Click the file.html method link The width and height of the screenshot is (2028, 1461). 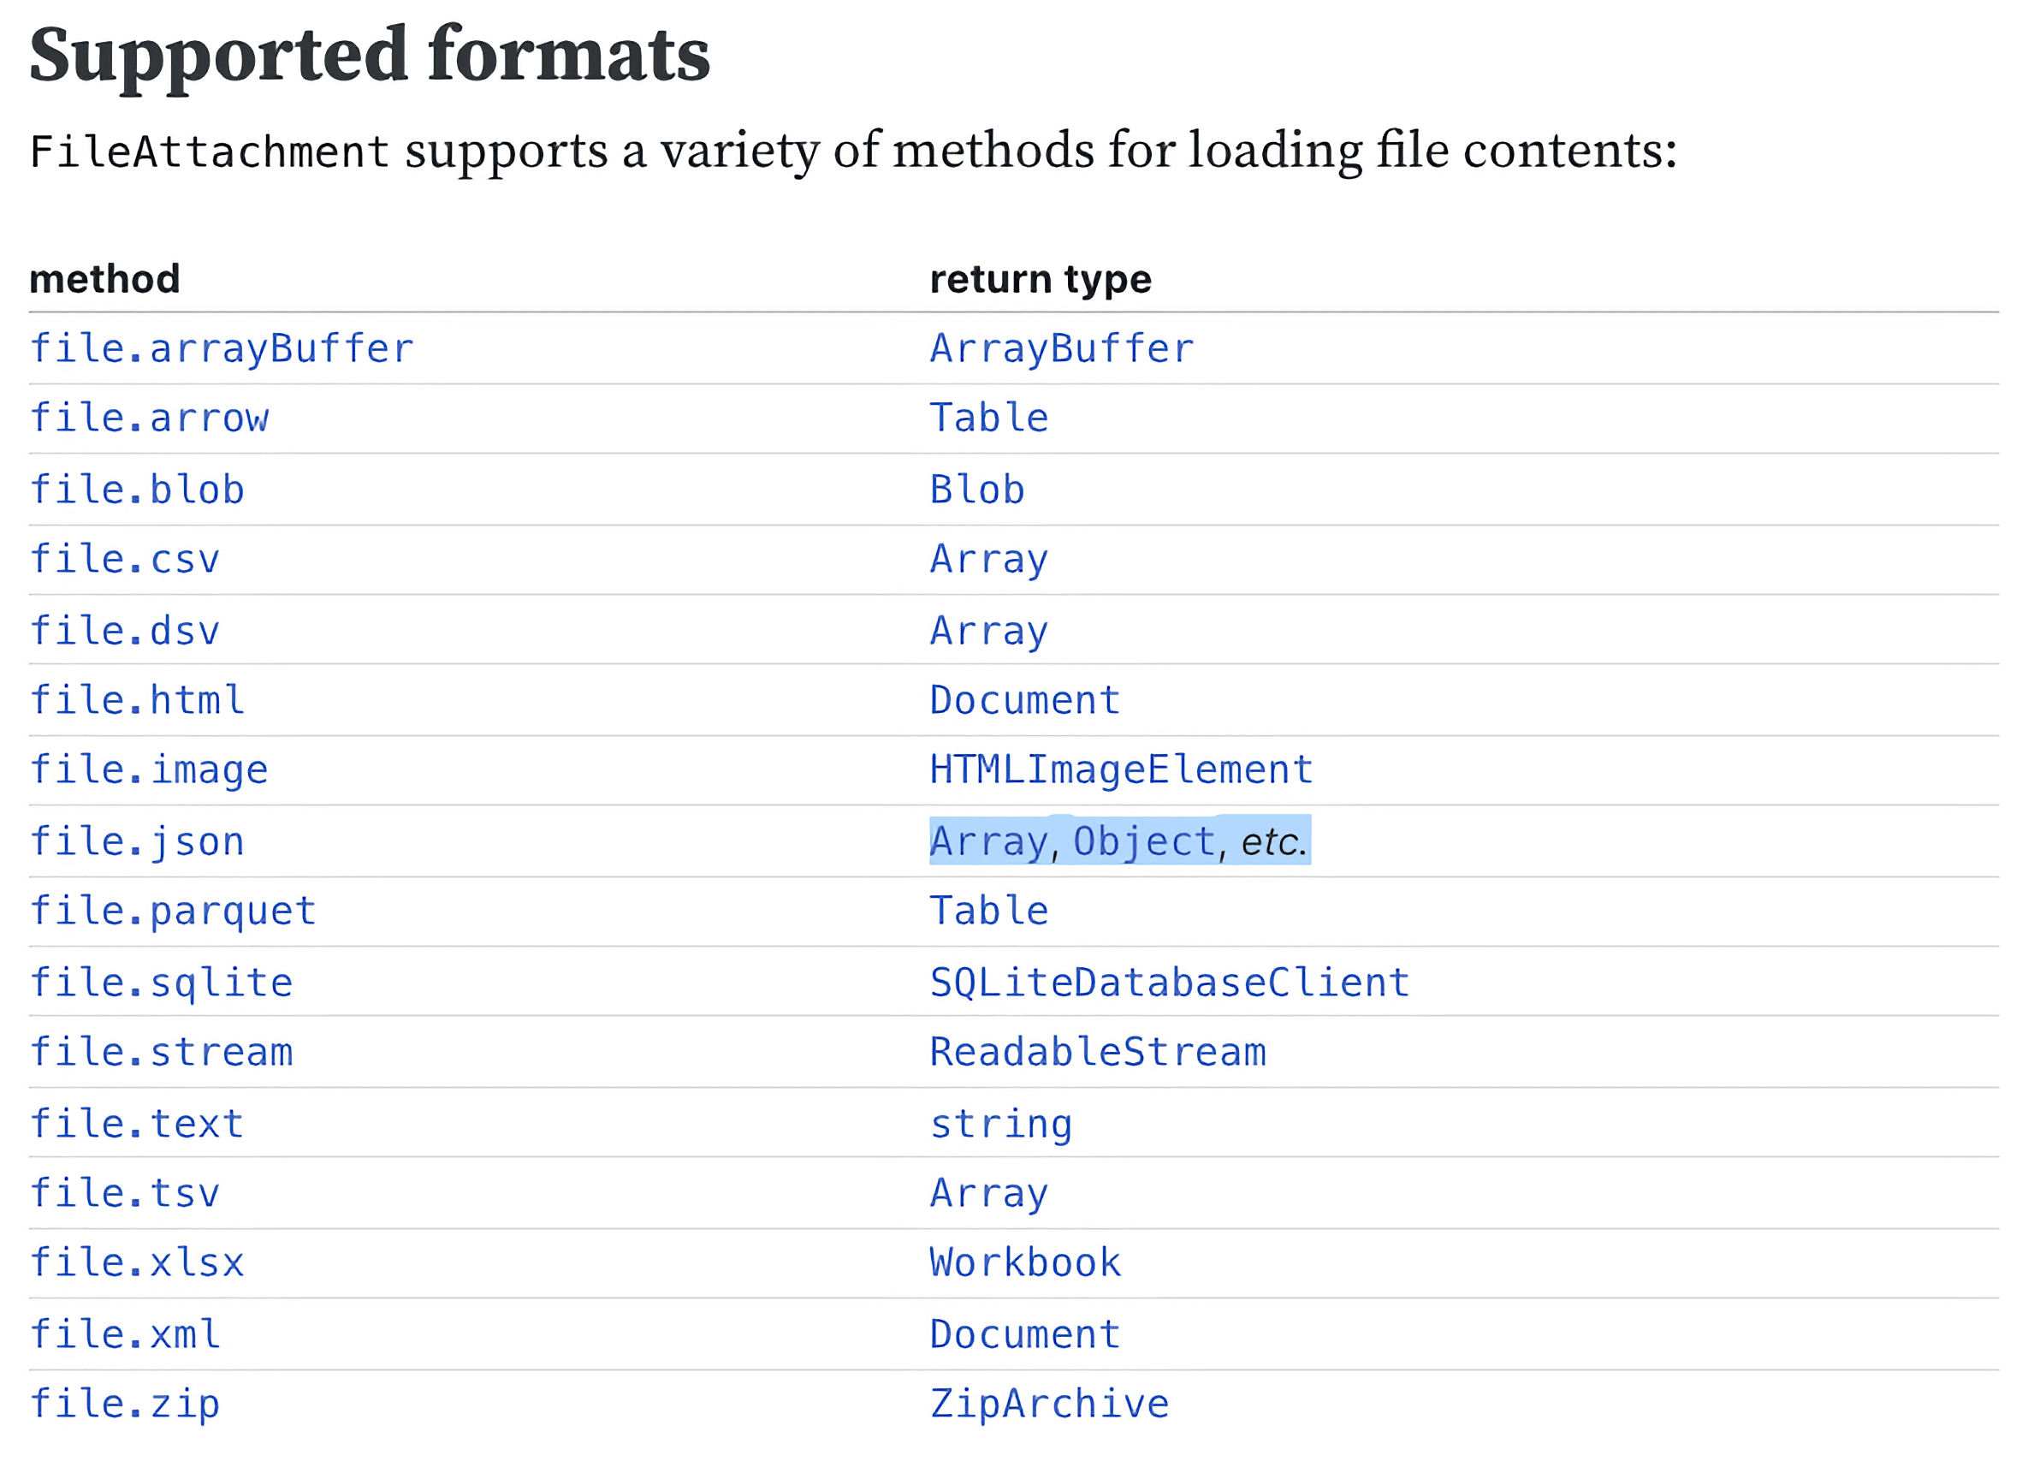point(137,700)
